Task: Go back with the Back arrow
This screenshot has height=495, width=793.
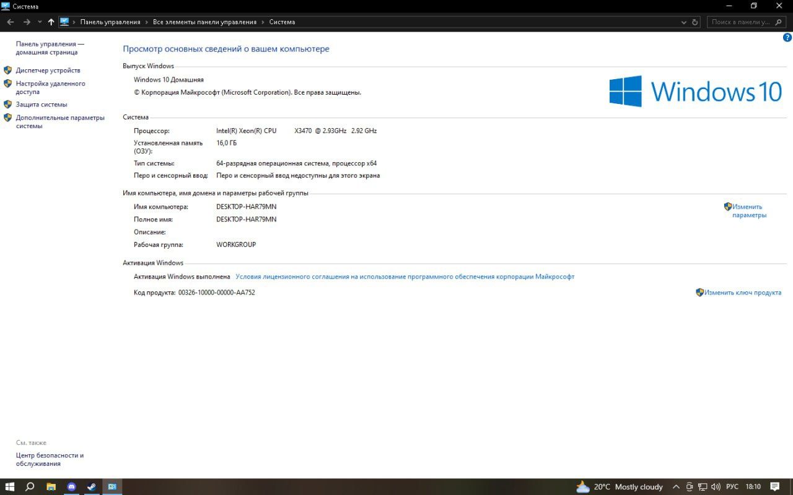Action: (10, 22)
